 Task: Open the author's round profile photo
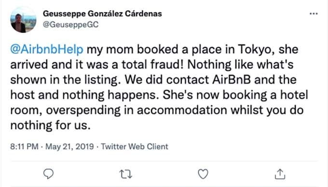(23, 19)
